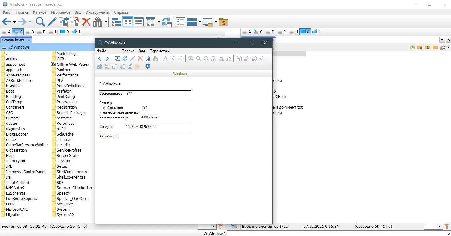Open the Параметры menu in the viewer window
451x236 pixels.
pos(160,51)
